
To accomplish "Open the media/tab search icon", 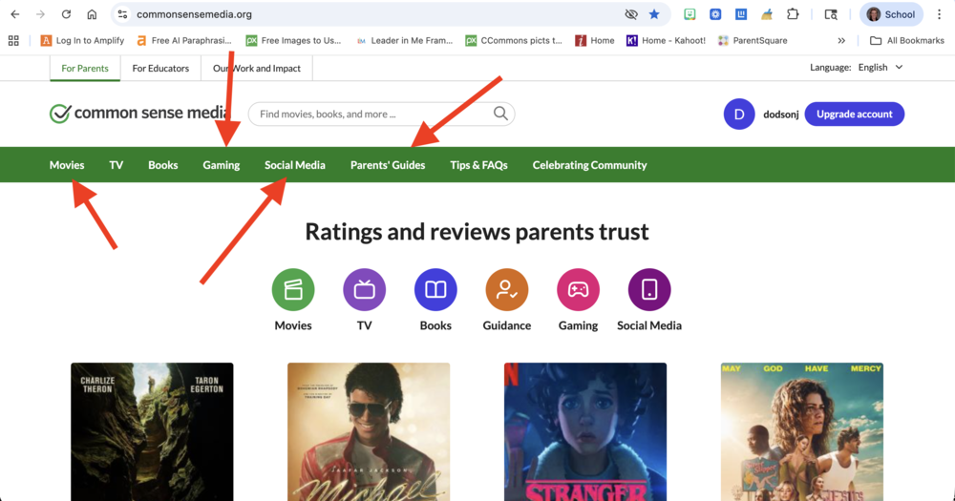I will tap(831, 14).
